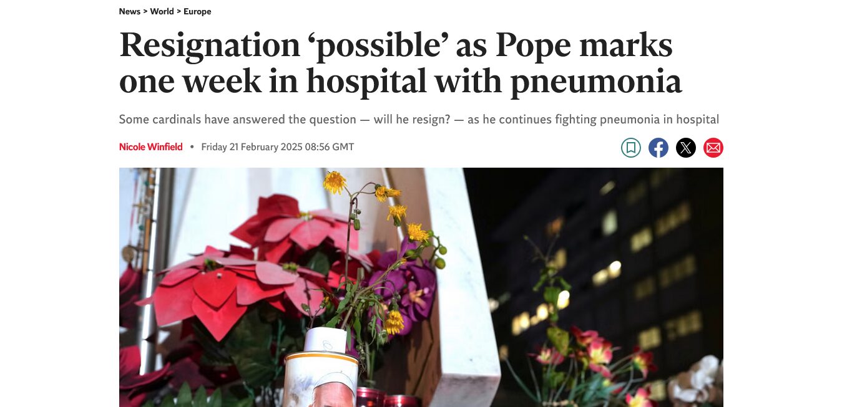The width and height of the screenshot is (842, 407).
Task: Bookmark this article with the save icon
Action: (631, 148)
